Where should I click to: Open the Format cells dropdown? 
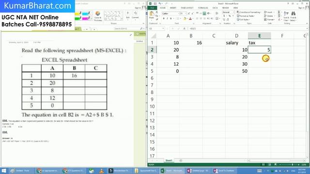point(269,19)
